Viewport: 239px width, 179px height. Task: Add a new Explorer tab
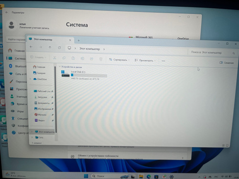tap(78, 41)
